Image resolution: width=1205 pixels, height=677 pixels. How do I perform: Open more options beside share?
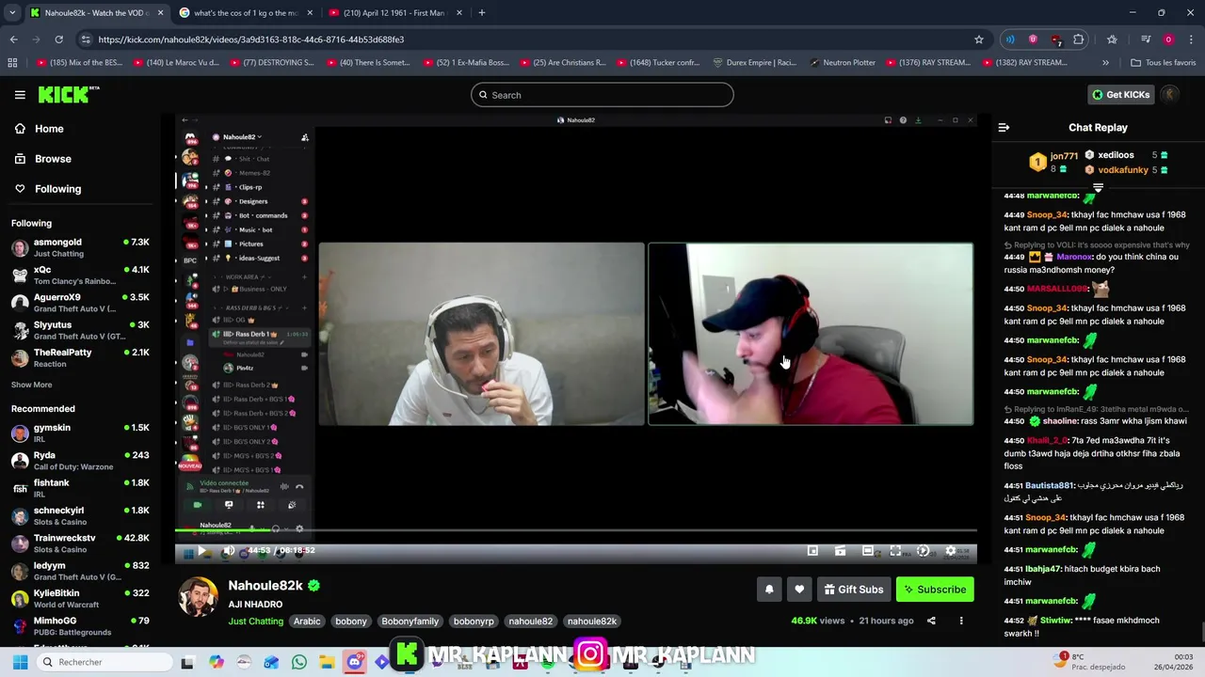961,621
